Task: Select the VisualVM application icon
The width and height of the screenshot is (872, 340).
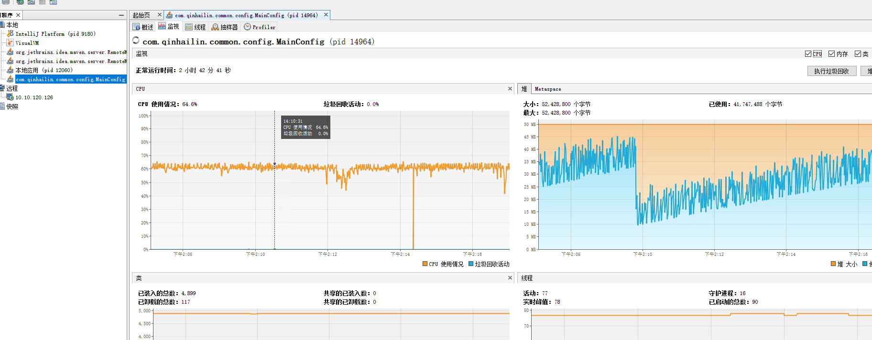Action: pos(10,43)
